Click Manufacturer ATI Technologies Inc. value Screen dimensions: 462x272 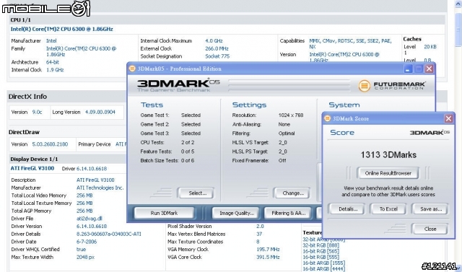click(100, 188)
